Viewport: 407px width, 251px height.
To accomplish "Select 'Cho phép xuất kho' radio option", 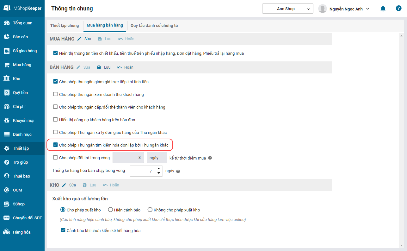I will pos(63,210).
